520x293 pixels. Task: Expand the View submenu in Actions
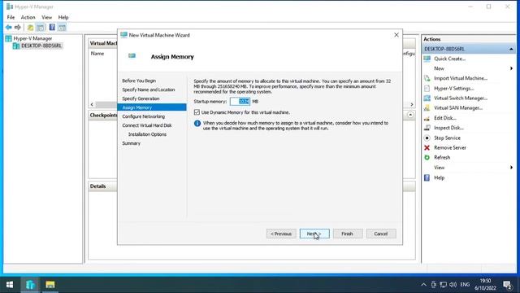(x=511, y=168)
